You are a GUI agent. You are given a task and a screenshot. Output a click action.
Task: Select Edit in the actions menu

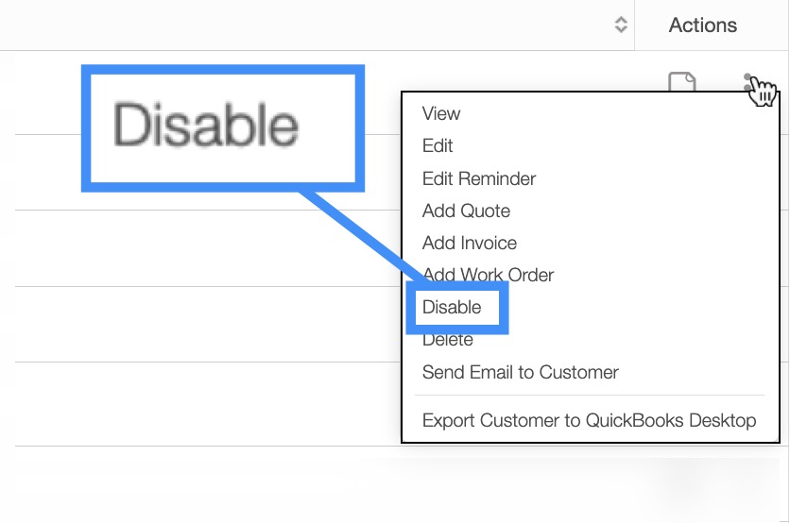click(x=438, y=146)
